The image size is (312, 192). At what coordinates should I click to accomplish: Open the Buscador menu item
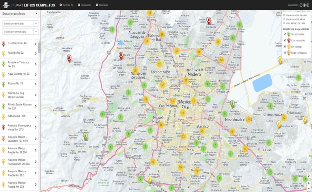tap(84, 5)
